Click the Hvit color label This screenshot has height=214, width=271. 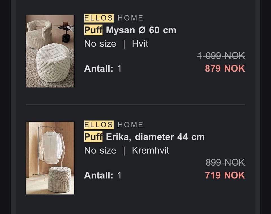point(140,43)
